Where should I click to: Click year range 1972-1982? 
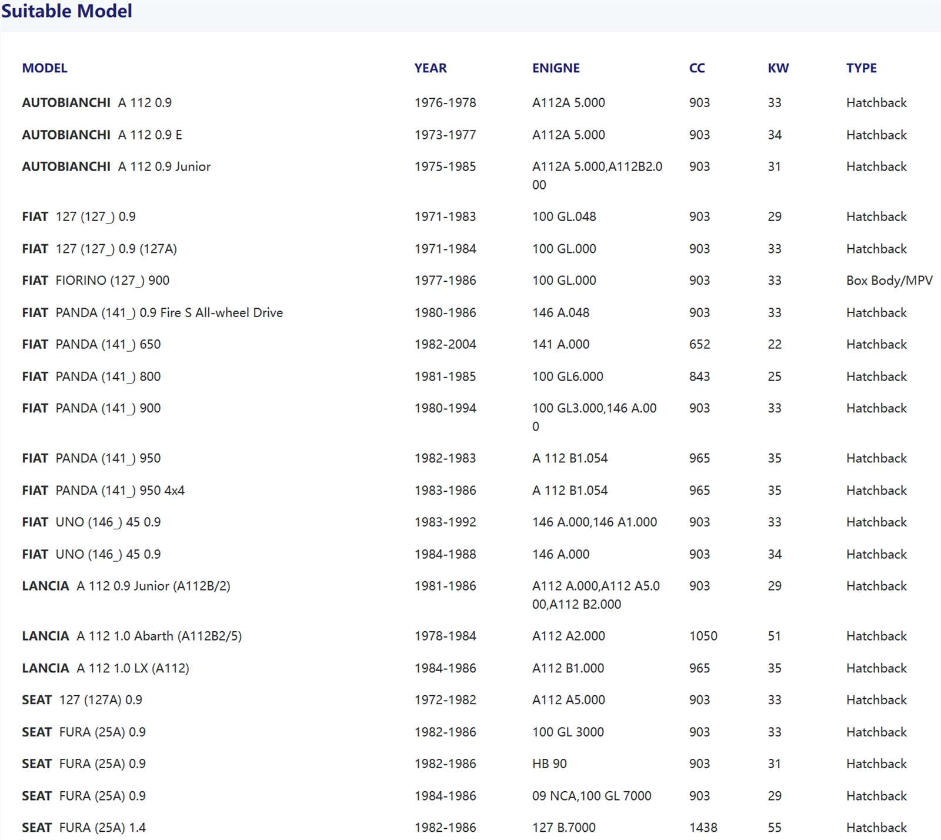pos(445,700)
